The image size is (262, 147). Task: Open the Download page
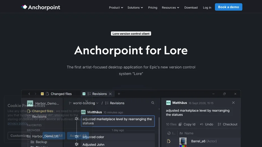point(191,8)
